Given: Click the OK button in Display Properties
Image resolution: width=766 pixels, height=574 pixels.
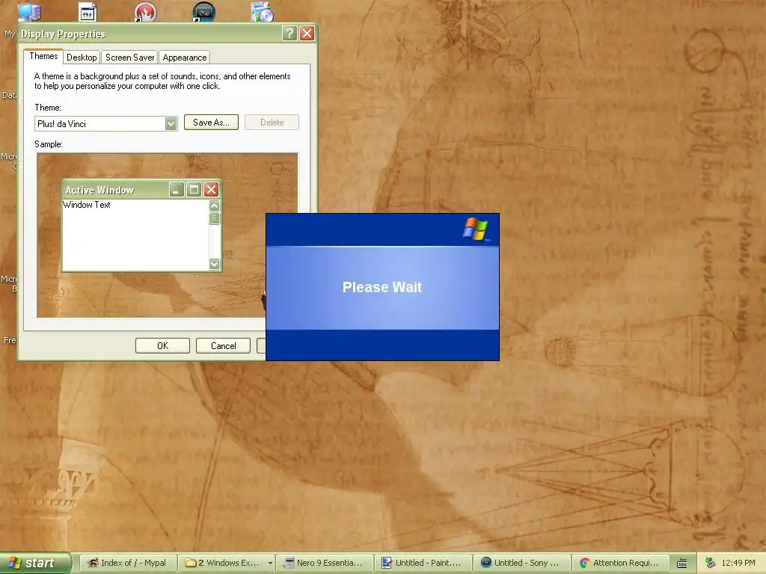Looking at the screenshot, I should coord(162,345).
